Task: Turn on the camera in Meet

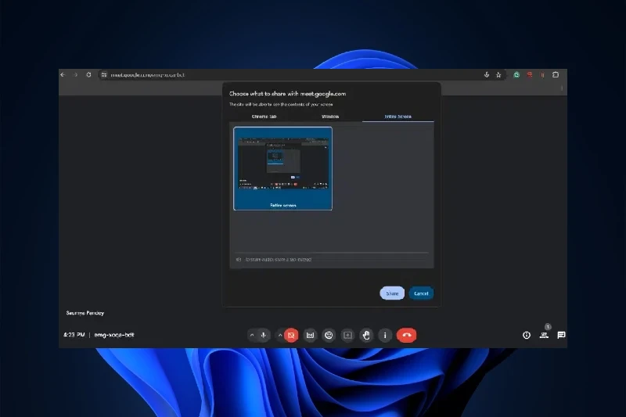Action: 291,335
